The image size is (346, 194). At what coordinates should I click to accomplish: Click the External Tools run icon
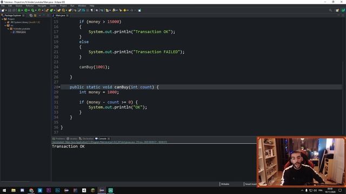[x=39, y=10]
